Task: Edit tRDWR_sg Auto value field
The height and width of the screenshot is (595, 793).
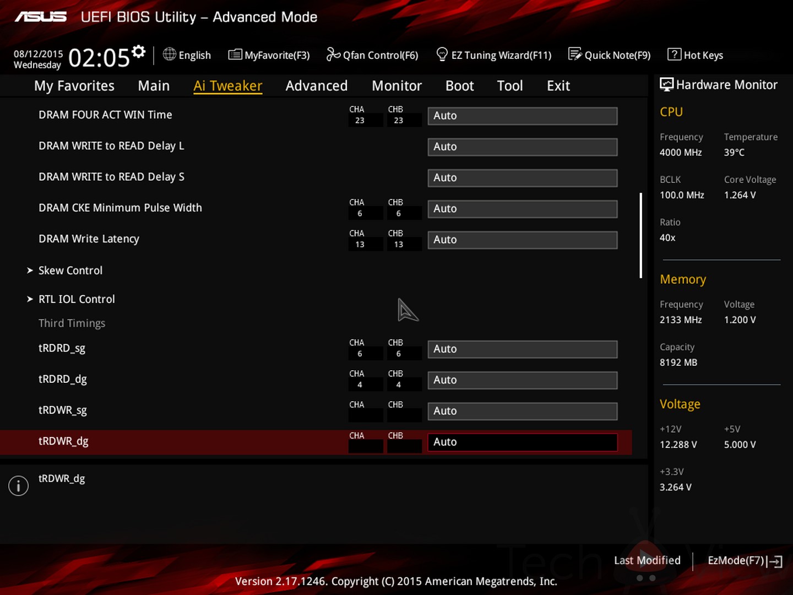Action: pos(523,411)
